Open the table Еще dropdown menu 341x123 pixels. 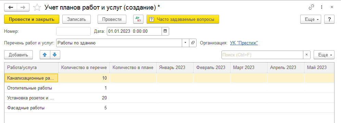click(324, 55)
